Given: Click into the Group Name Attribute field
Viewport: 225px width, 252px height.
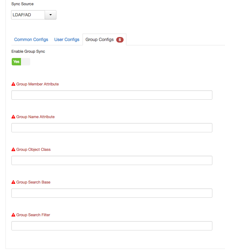Looking at the screenshot, I should tap(112, 128).
